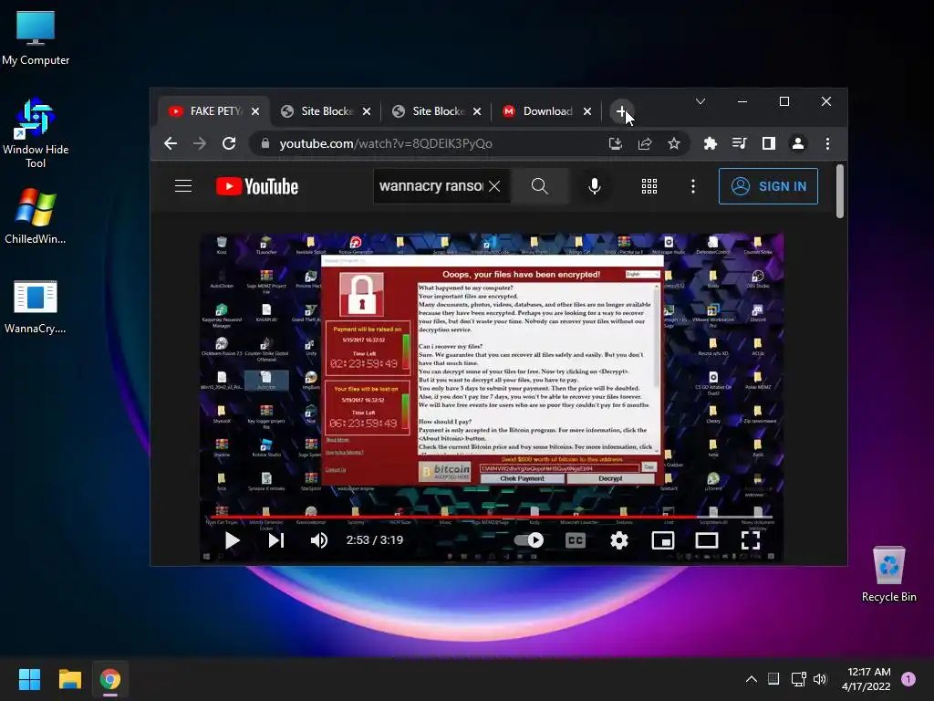This screenshot has height=701, width=934.
Task: Go back to the previous page
Action: pyautogui.click(x=171, y=143)
